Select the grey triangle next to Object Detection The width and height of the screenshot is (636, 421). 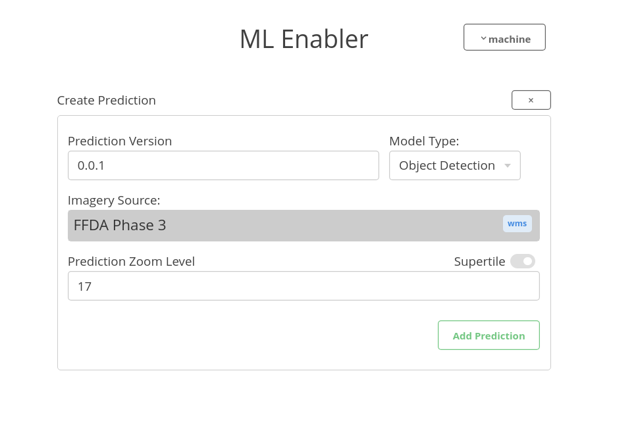click(507, 165)
